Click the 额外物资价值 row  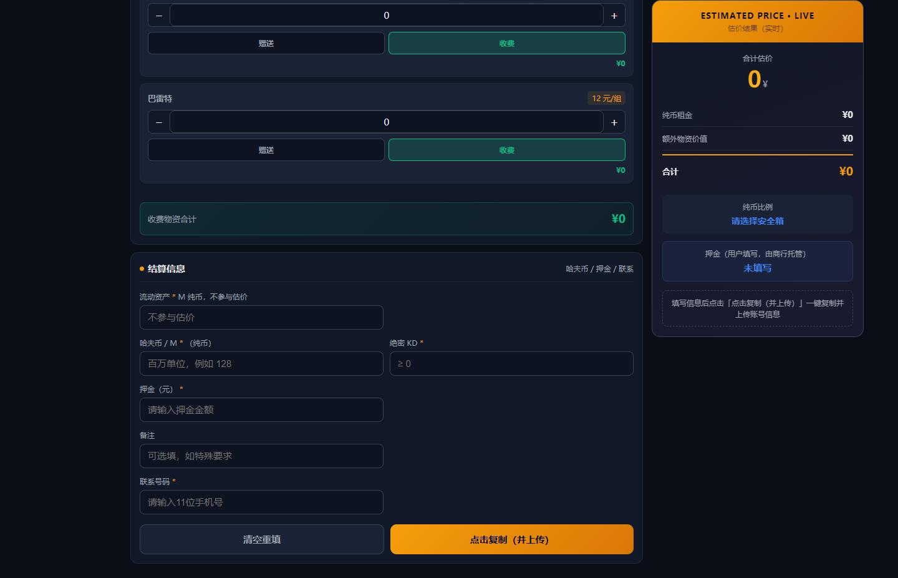tap(758, 139)
